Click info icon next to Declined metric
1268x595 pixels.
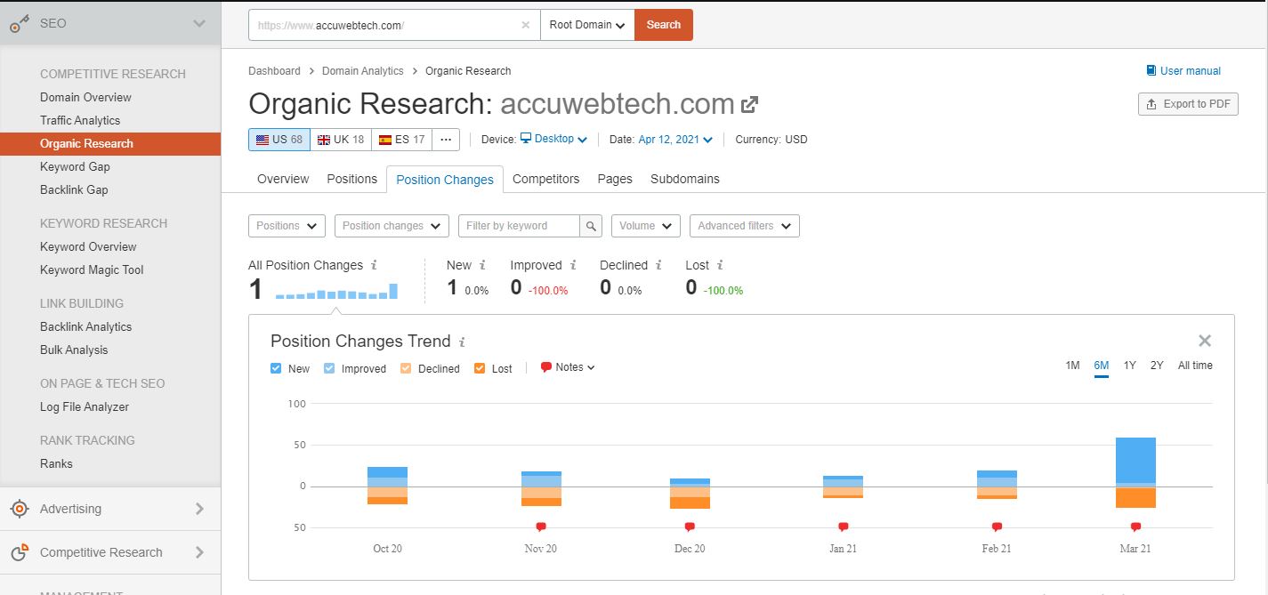[658, 265]
